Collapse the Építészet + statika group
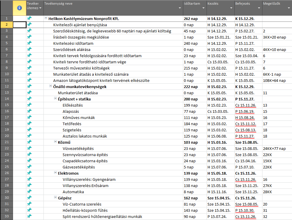 tap(55, 98)
